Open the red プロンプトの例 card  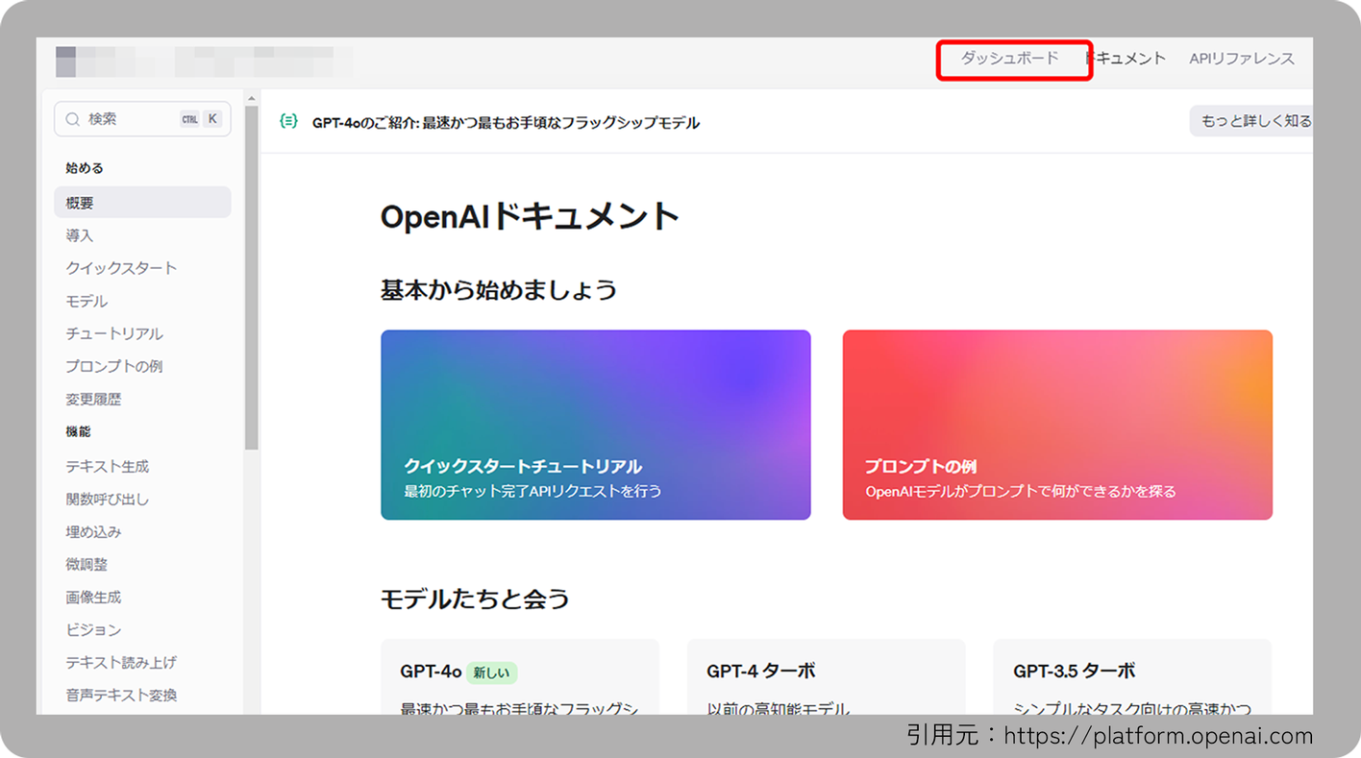[x=1057, y=425]
